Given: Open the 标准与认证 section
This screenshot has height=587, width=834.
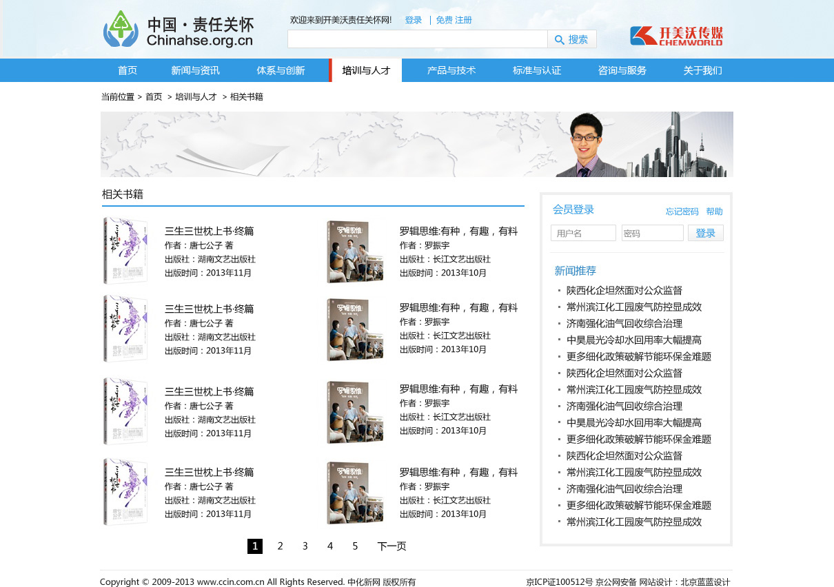Looking at the screenshot, I should [536, 70].
